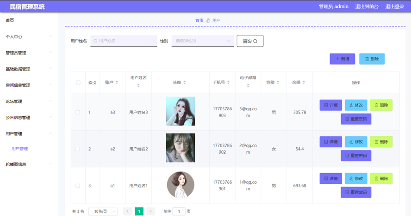Expand 管理员管理 sidebar menu
The image size is (411, 216).
click(29, 53)
